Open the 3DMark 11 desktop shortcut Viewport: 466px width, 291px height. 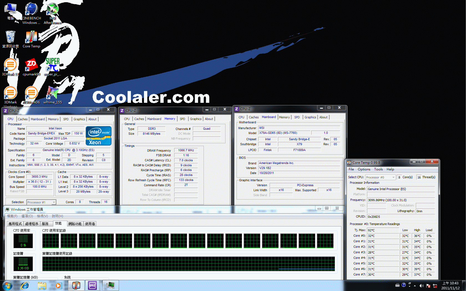pos(11,67)
